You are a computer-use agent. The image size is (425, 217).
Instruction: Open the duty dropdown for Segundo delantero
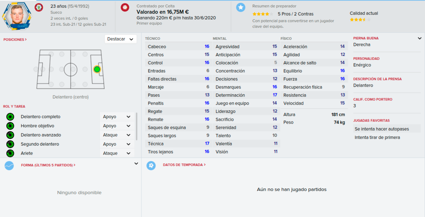pos(117,144)
